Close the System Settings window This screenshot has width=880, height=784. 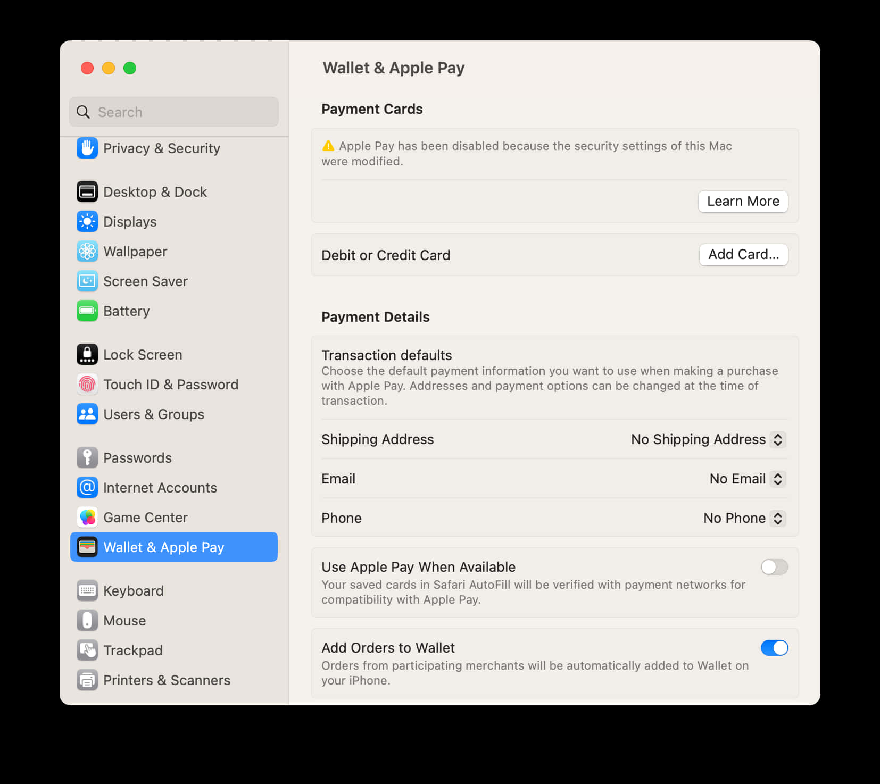[87, 68]
